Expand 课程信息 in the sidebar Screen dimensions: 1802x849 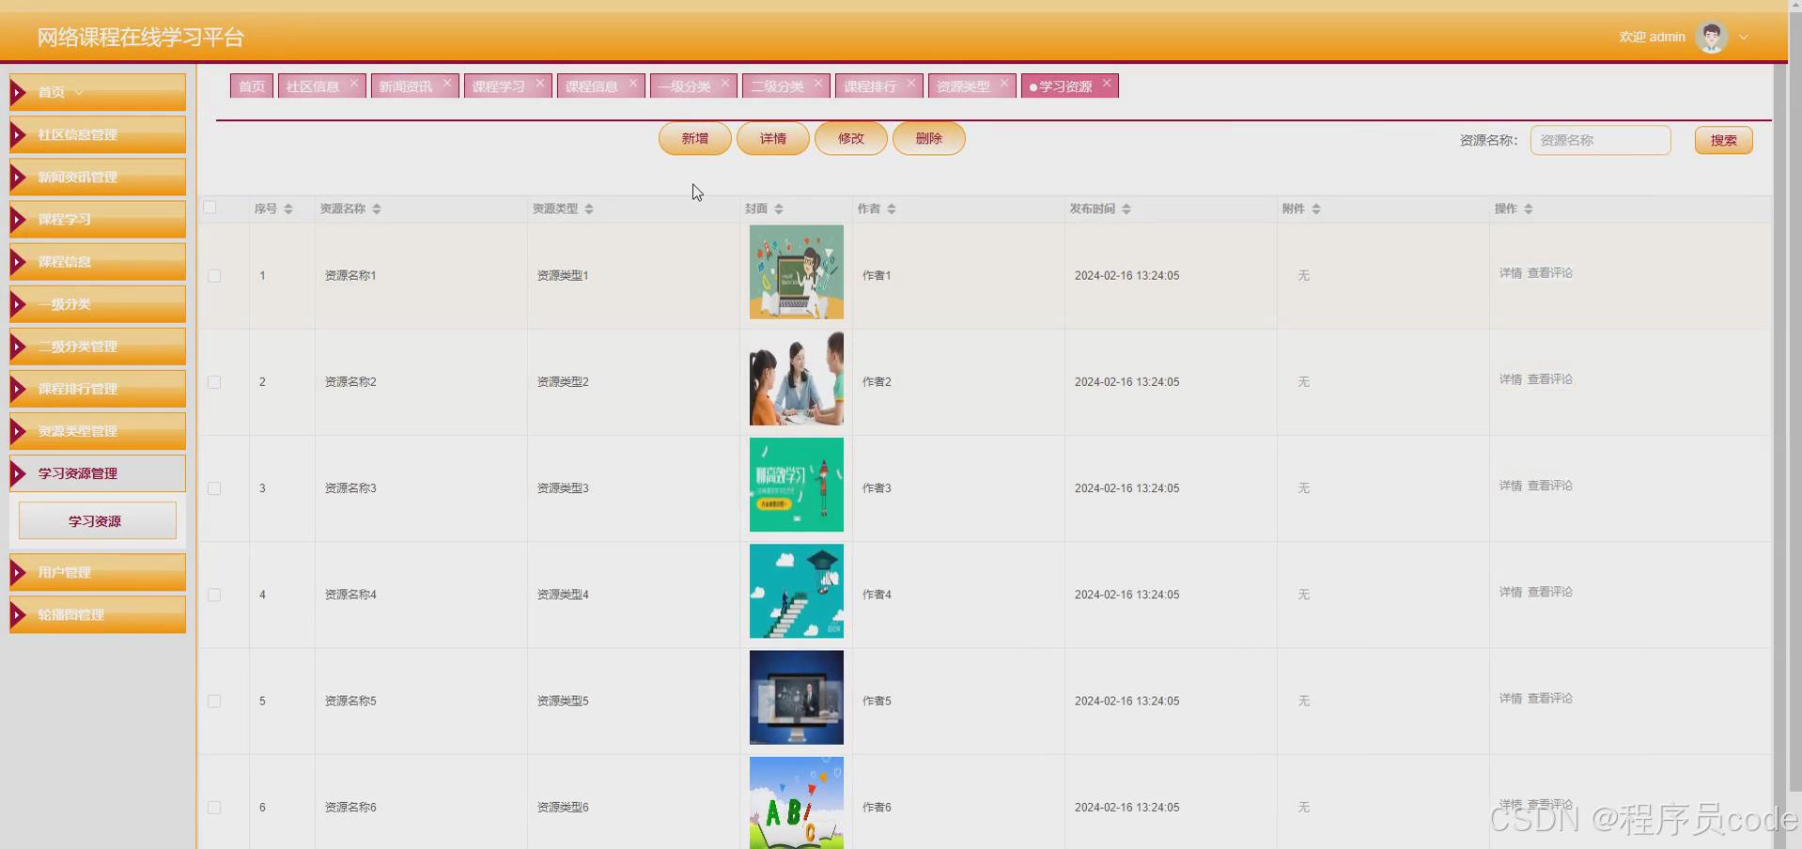click(98, 261)
